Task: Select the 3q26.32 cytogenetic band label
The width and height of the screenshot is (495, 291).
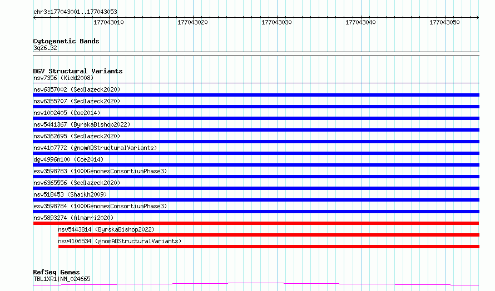Action: 45,48
